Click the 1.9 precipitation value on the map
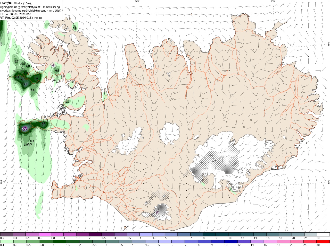This screenshot has width=330, height=247. pos(36,78)
